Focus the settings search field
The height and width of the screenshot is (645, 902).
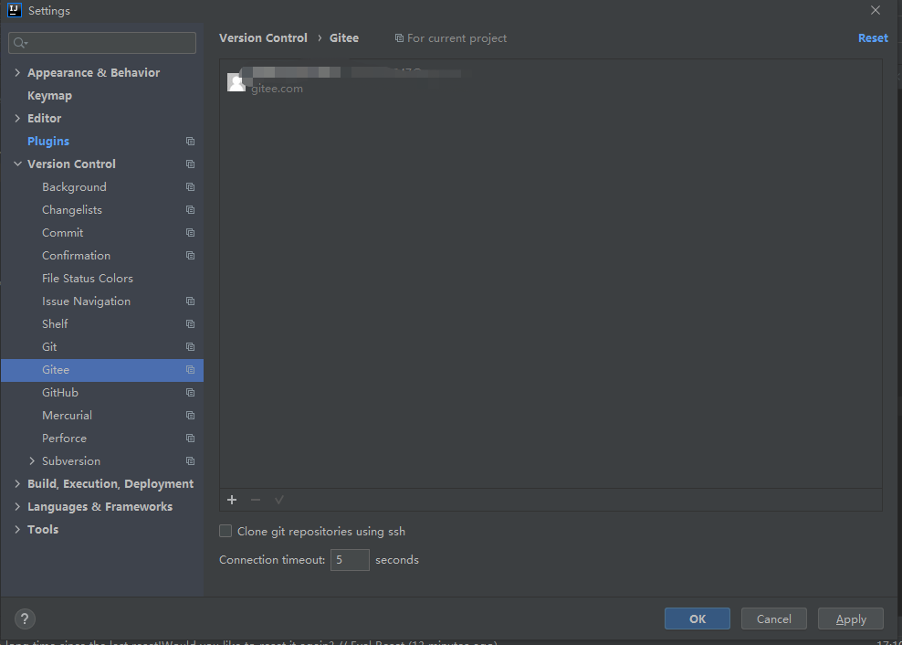(102, 43)
